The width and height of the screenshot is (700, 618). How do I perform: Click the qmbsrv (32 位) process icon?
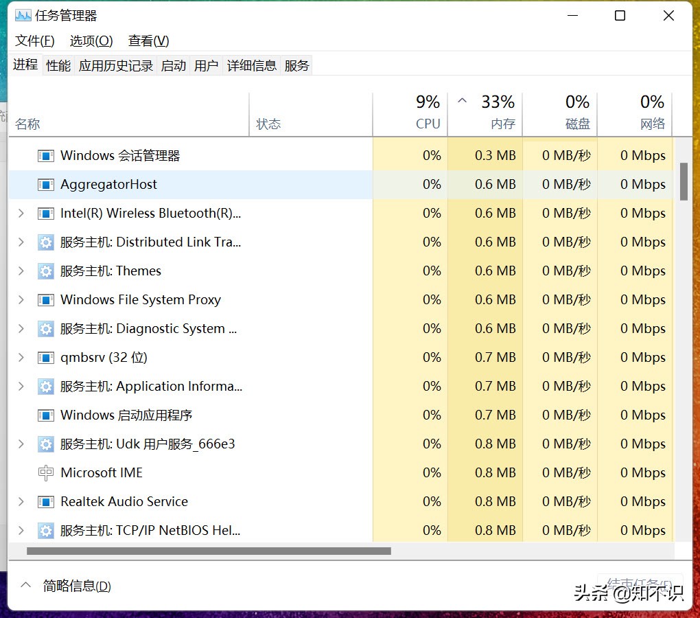coord(46,357)
